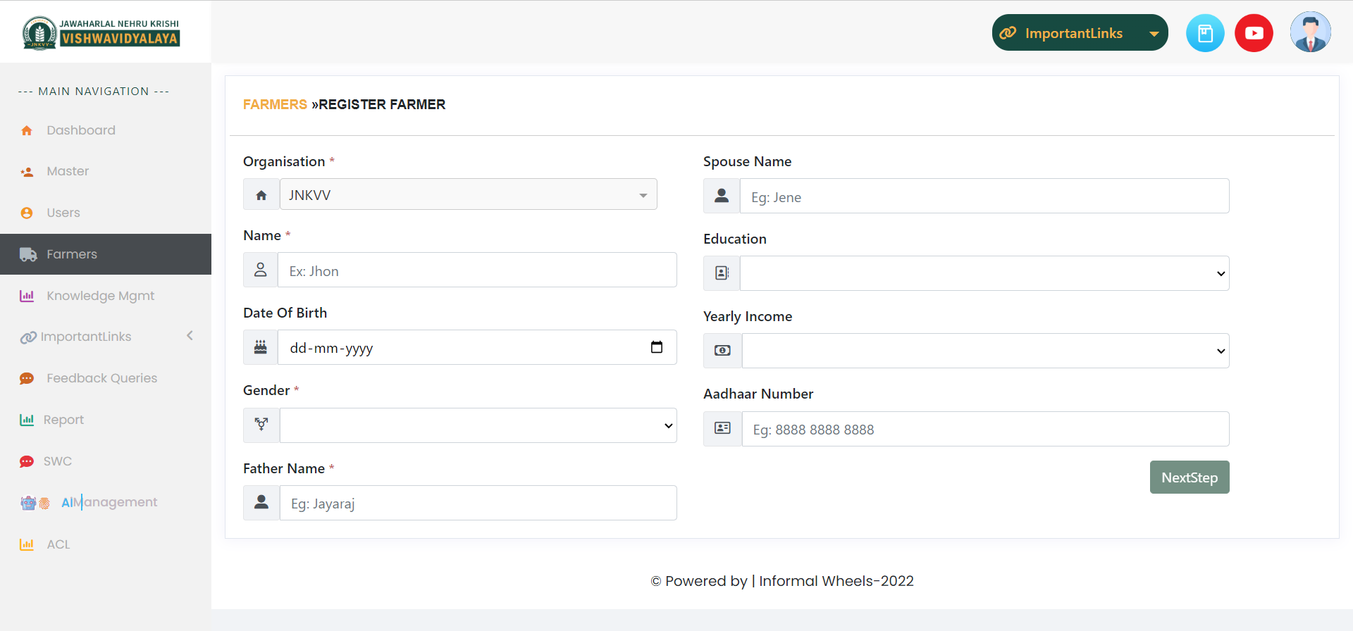This screenshot has height=631, width=1353.
Task: Open Feedback Queries in sidebar
Action: point(106,379)
